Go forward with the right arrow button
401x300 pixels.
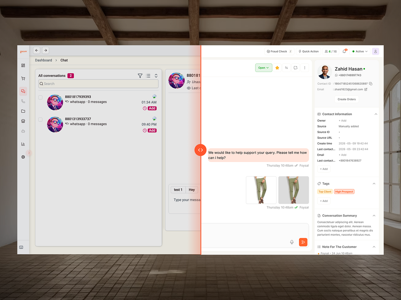(x=46, y=50)
